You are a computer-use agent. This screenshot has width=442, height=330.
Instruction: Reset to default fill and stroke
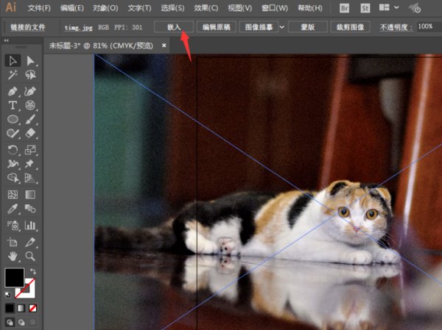(8, 295)
